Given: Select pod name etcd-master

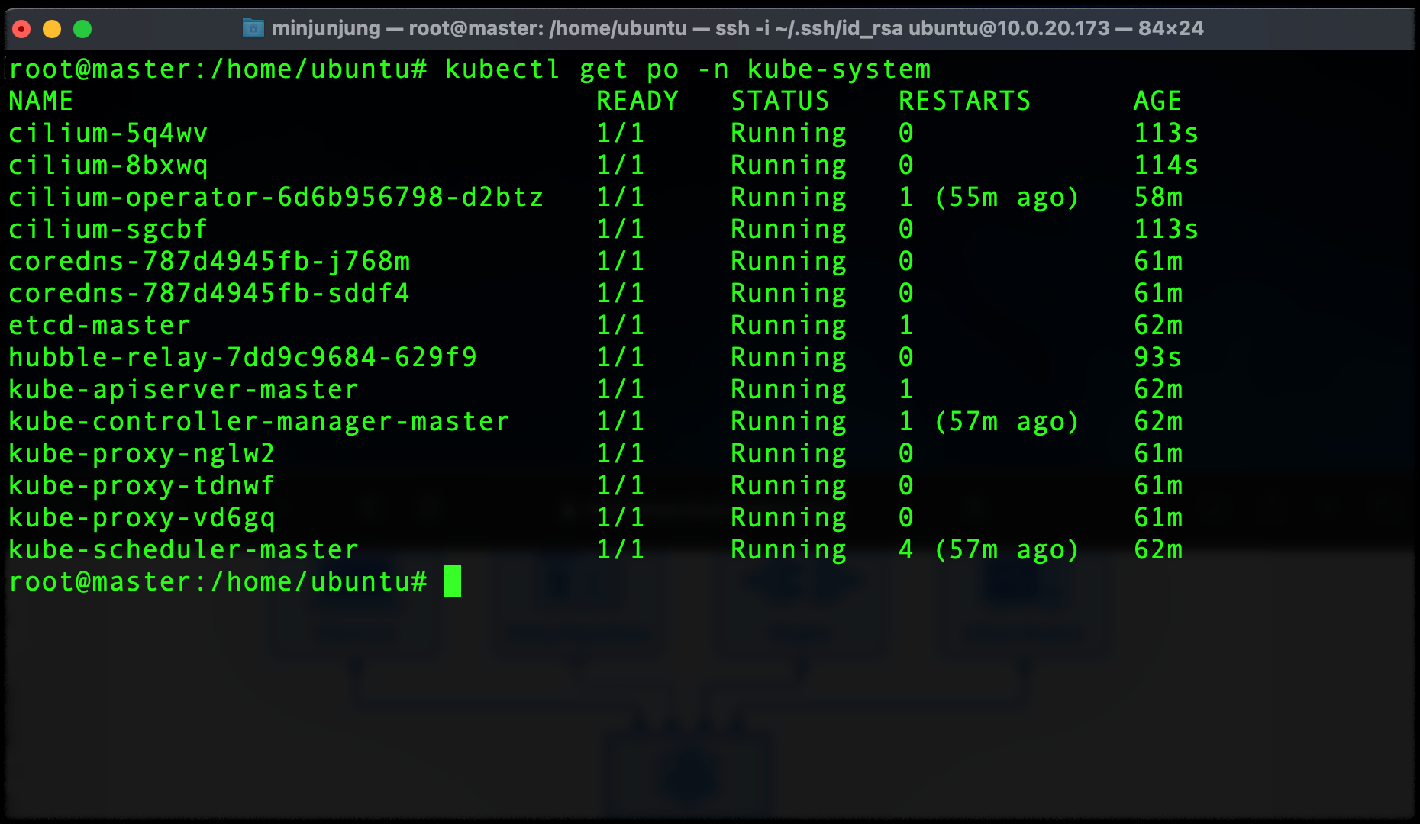Looking at the screenshot, I should point(99,326).
